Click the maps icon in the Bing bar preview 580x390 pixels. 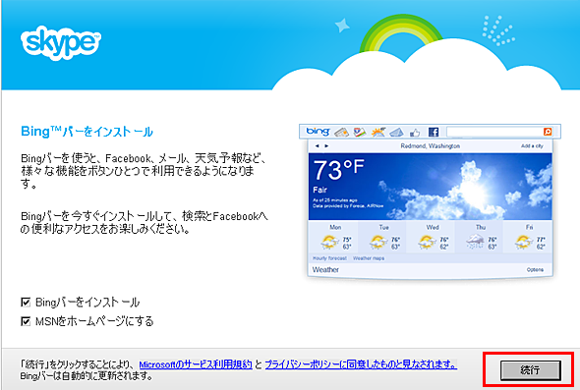click(359, 132)
